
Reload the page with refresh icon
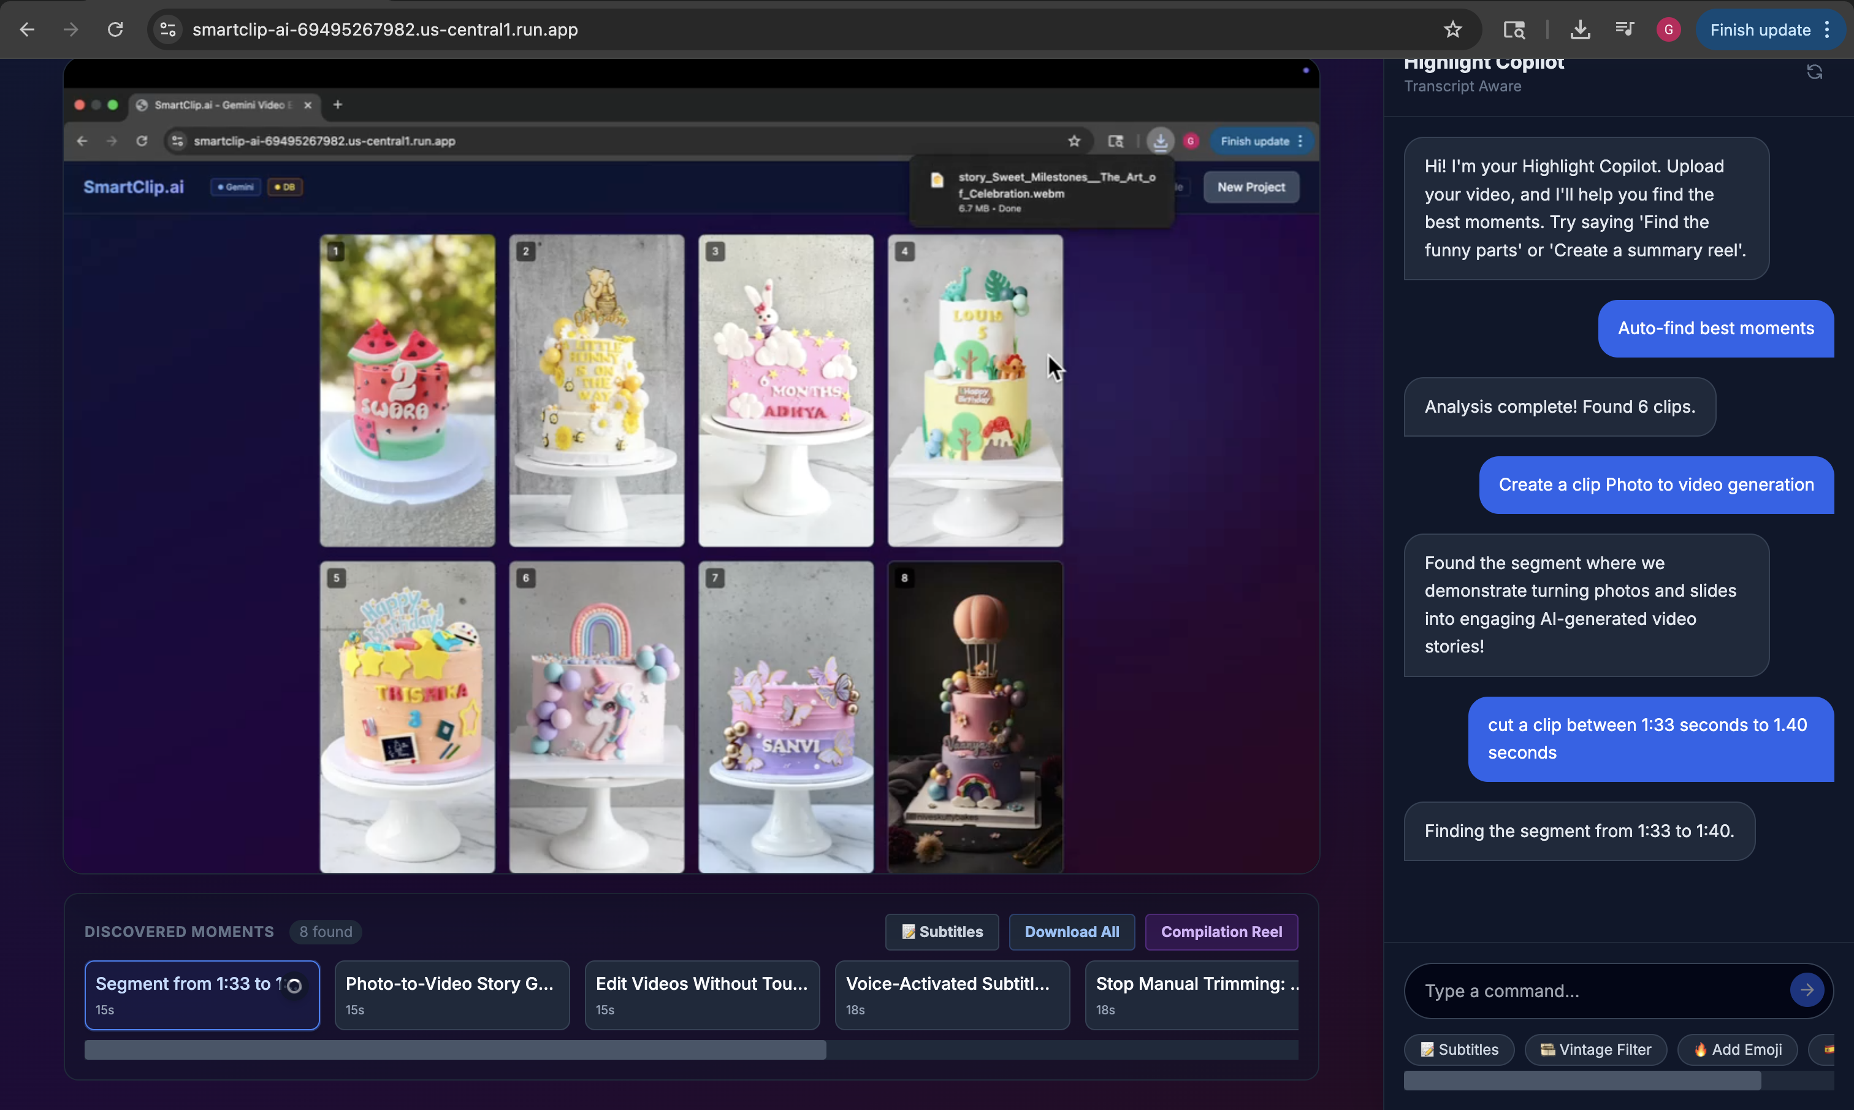click(x=115, y=30)
